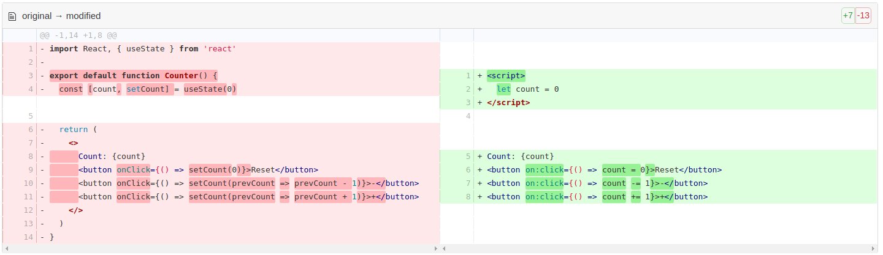Click left pane scrollbar's right arrow
This screenshot has width=883, height=255.
(x=436, y=249)
